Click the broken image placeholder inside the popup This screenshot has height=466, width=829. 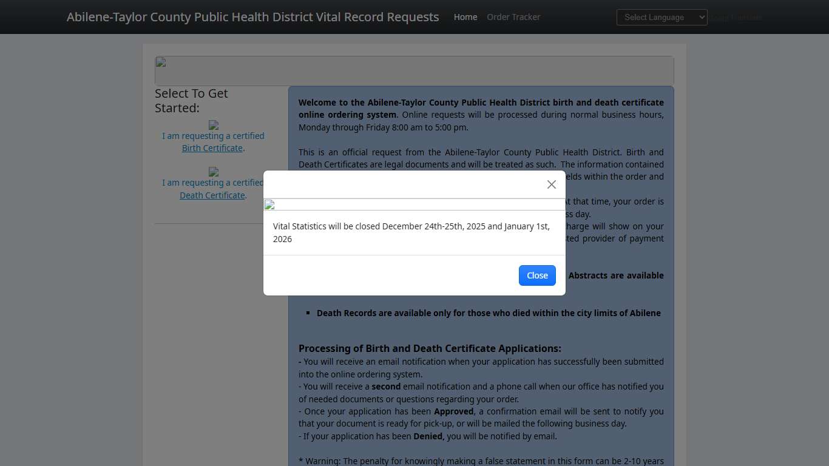(x=268, y=204)
